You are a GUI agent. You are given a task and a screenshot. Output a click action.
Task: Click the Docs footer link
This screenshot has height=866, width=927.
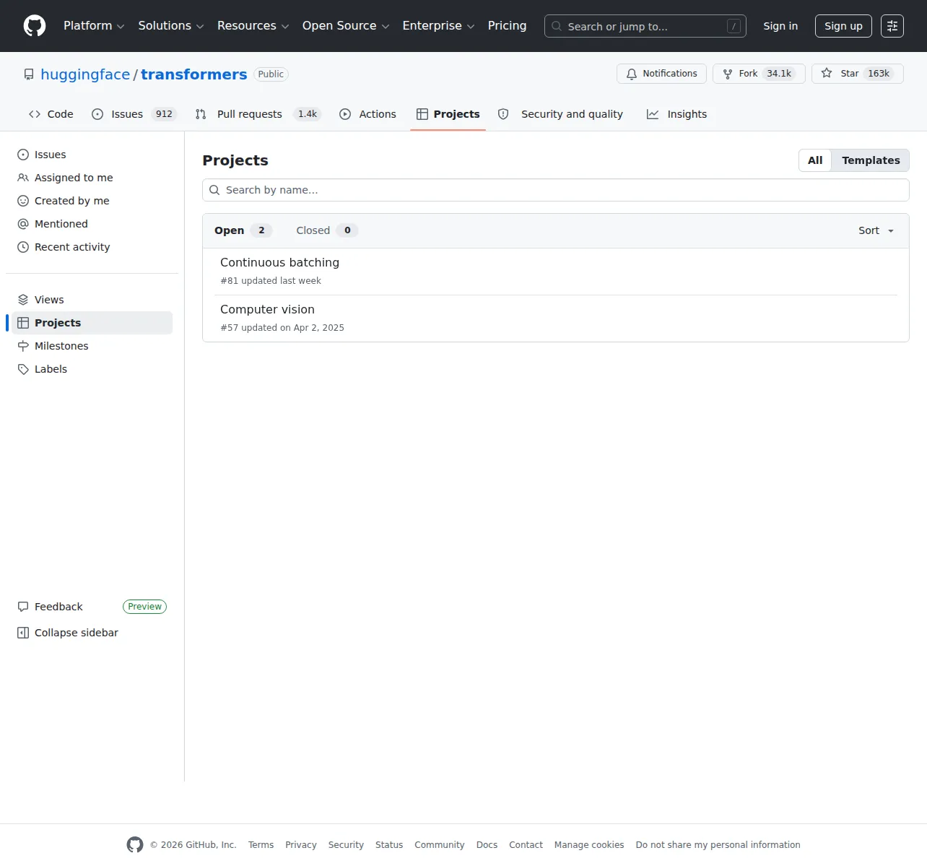487,845
